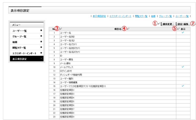Click the ユーザー名(姓) item name
The image size is (196, 120).
[67, 37]
